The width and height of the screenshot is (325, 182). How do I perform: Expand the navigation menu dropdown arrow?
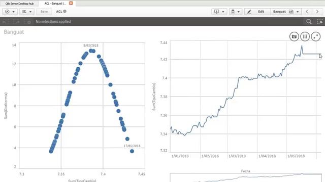[x=14, y=12]
